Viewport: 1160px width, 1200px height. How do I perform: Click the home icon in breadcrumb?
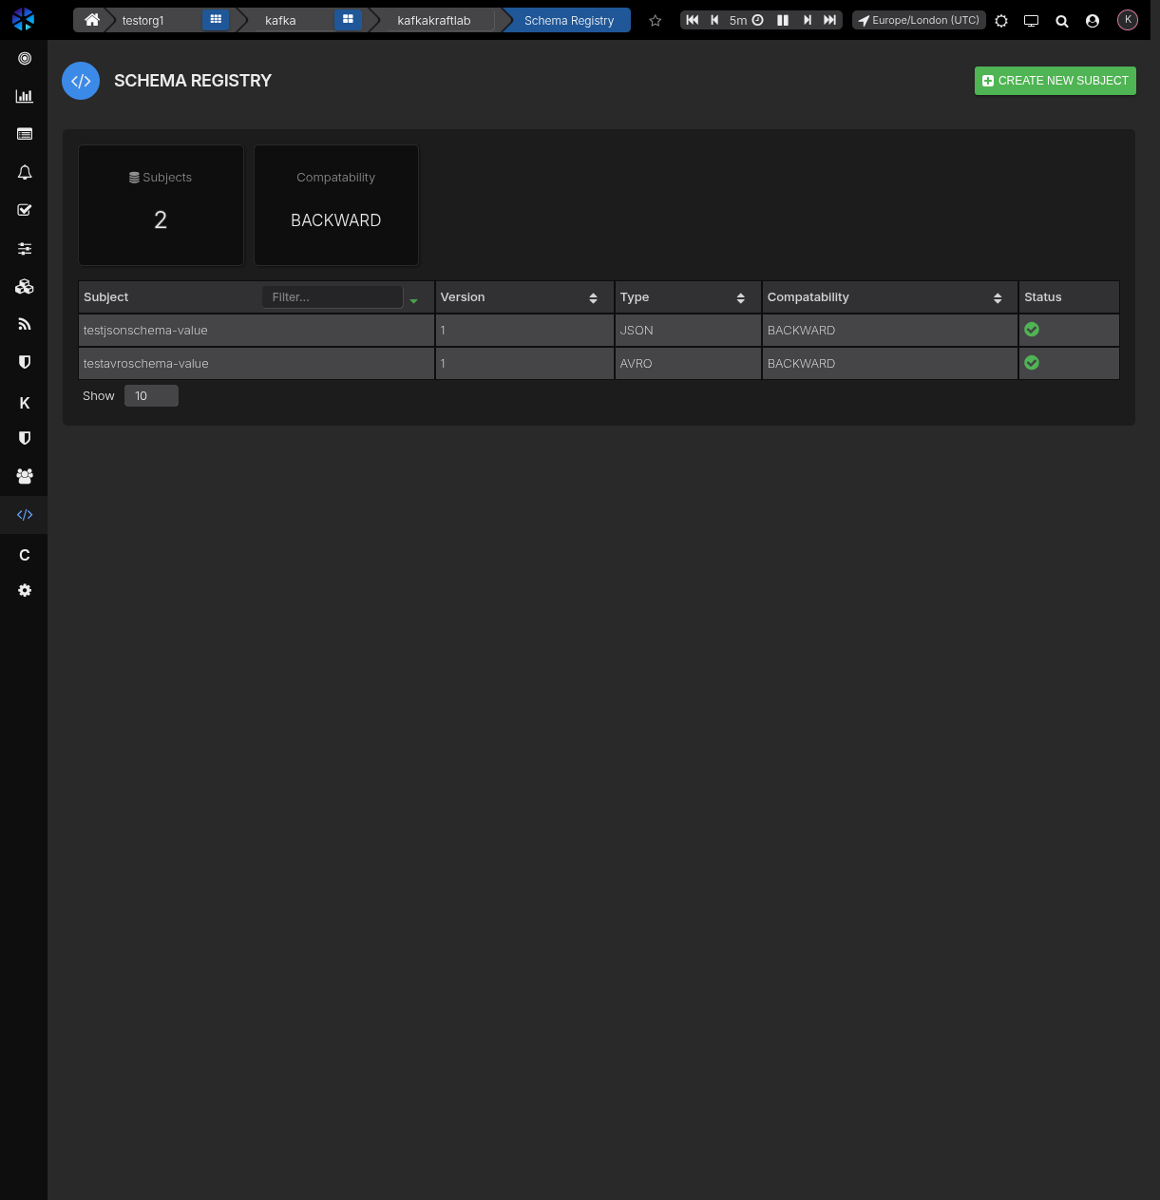click(92, 20)
